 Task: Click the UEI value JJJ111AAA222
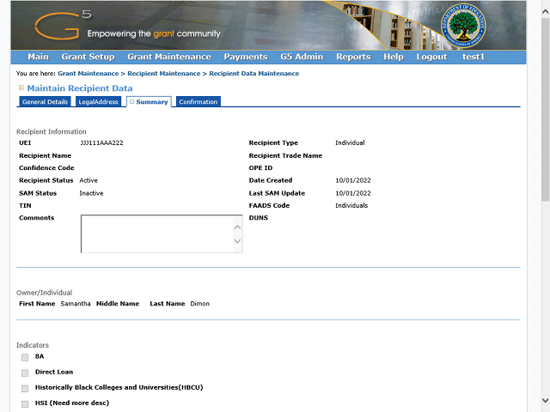point(101,143)
